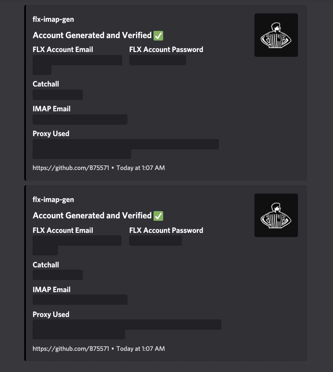The image size is (333, 372).
Task: Select the redacted FLX Account Email value in the first embed
Action: coord(77,60)
